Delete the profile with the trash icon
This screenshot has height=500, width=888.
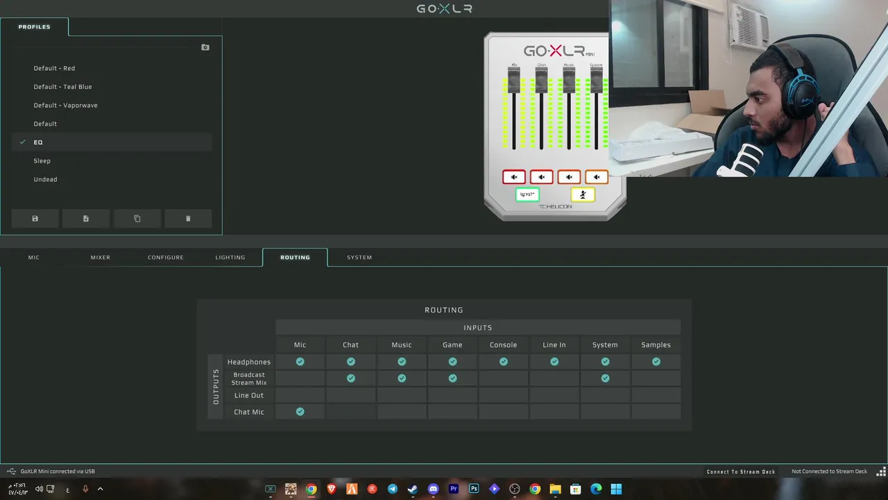[188, 218]
